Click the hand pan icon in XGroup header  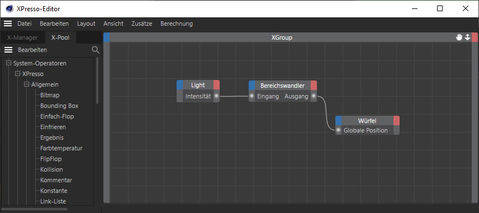coord(459,37)
